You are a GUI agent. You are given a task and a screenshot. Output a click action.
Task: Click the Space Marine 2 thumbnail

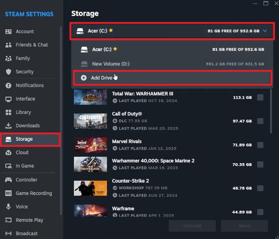tap(90, 164)
